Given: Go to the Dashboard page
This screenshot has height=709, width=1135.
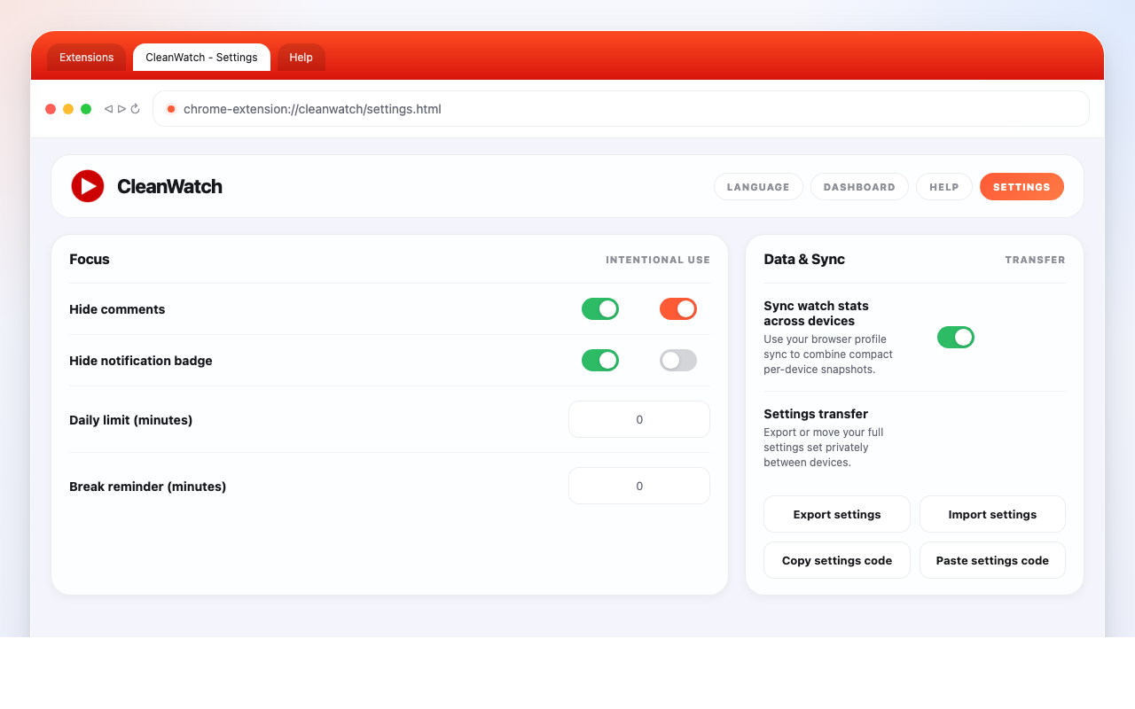Looking at the screenshot, I should click(859, 187).
